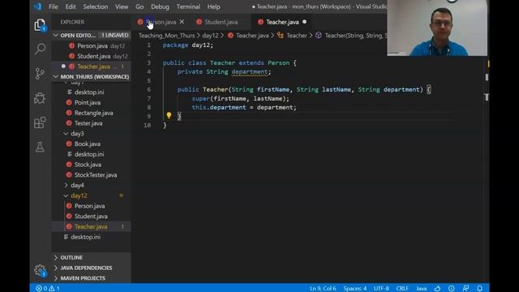Viewport: 519px width, 292px height.
Task: Open Student.java in day12 folder
Action: tap(91, 217)
